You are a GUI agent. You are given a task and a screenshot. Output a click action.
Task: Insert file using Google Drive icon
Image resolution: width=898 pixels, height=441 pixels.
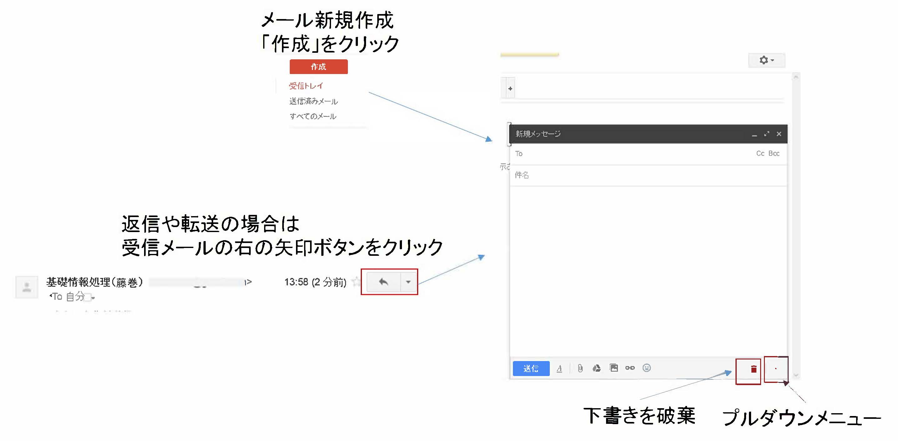596,368
